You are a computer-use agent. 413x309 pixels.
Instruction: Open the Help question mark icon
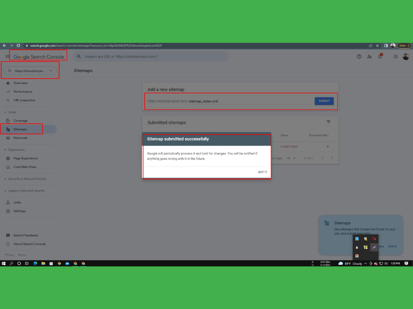[359, 56]
